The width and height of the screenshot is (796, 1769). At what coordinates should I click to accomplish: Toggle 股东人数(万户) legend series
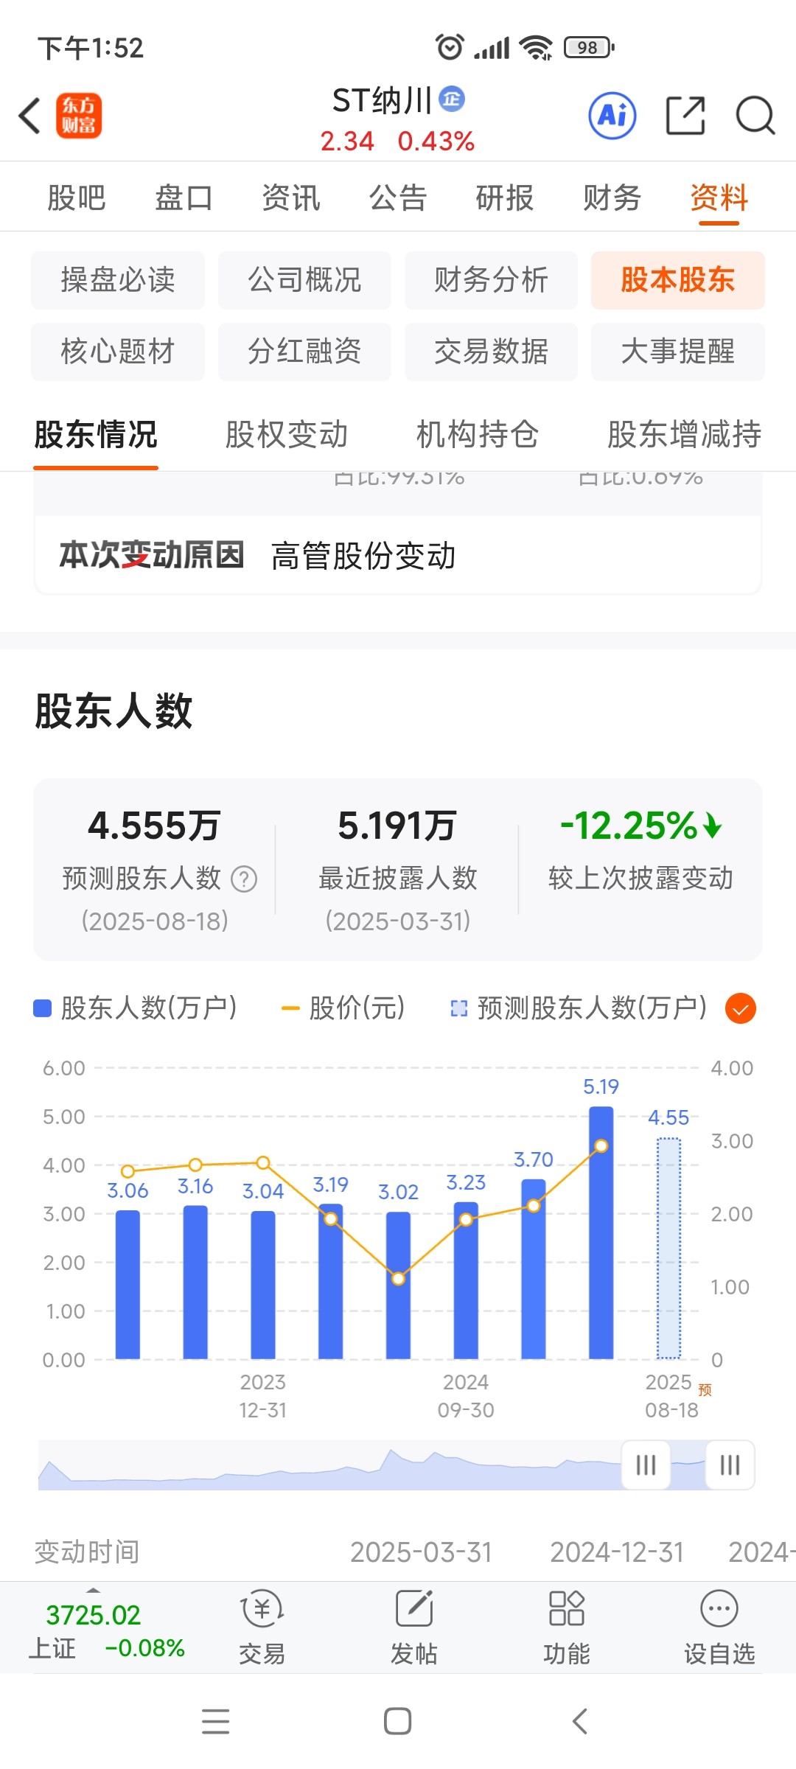point(135,1008)
